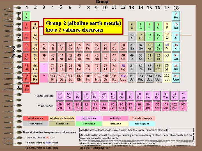Screen dimensions: 202x151
Task: Select the Xenon (Xe) cell
Action: click(176, 57)
